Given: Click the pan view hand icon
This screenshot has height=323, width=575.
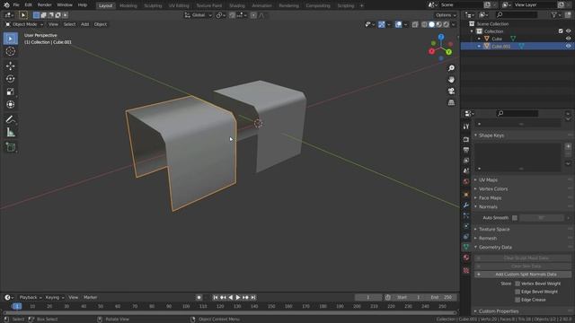Looking at the screenshot, I should click(451, 80).
